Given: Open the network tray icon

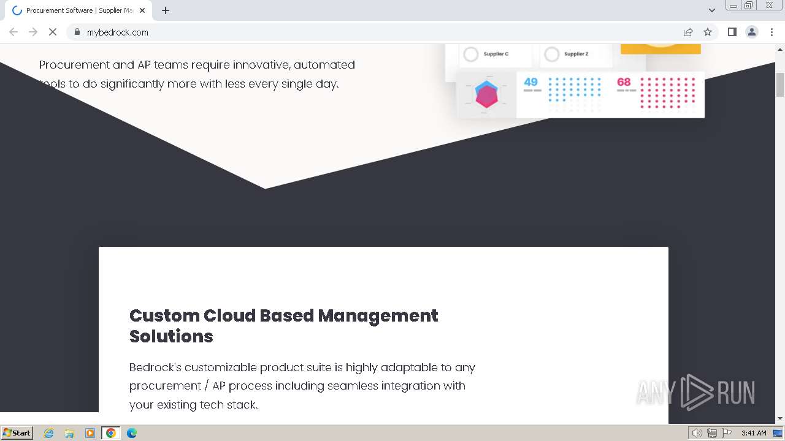Looking at the screenshot, I should coord(712,433).
